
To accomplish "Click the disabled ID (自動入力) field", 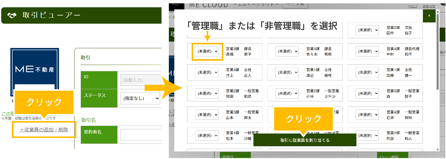I will [x=141, y=80].
